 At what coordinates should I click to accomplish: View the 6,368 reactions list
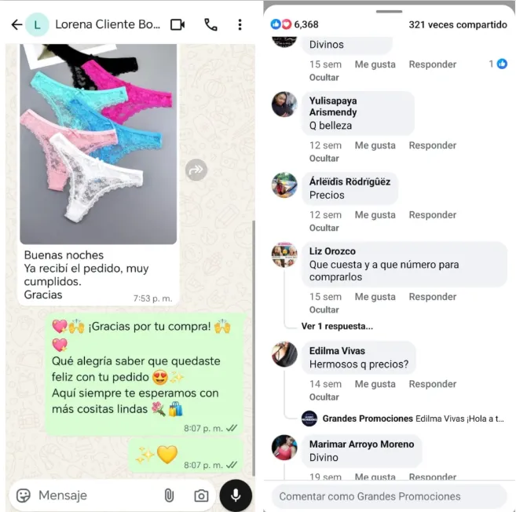tap(295, 24)
